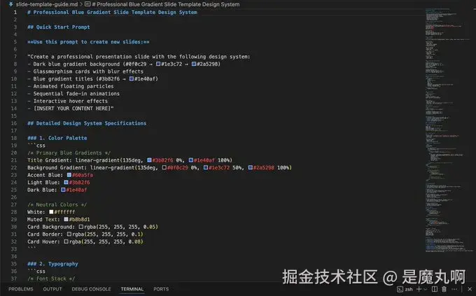Click the 'zsh' terminal label
Screen dimensions: 476x296
409,289
